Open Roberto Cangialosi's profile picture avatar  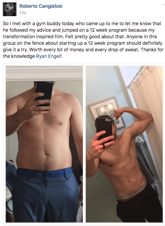pyautogui.click(x=10, y=9)
